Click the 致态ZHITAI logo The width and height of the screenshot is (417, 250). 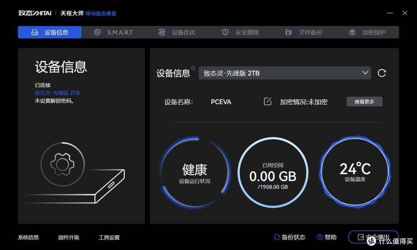tap(35, 13)
